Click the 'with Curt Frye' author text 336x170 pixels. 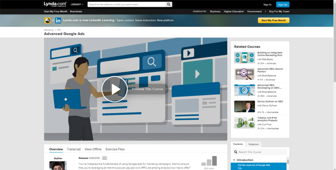(264, 125)
